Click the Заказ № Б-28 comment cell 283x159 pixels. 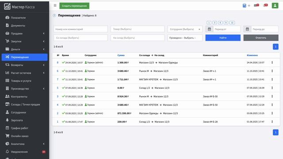click(210, 122)
